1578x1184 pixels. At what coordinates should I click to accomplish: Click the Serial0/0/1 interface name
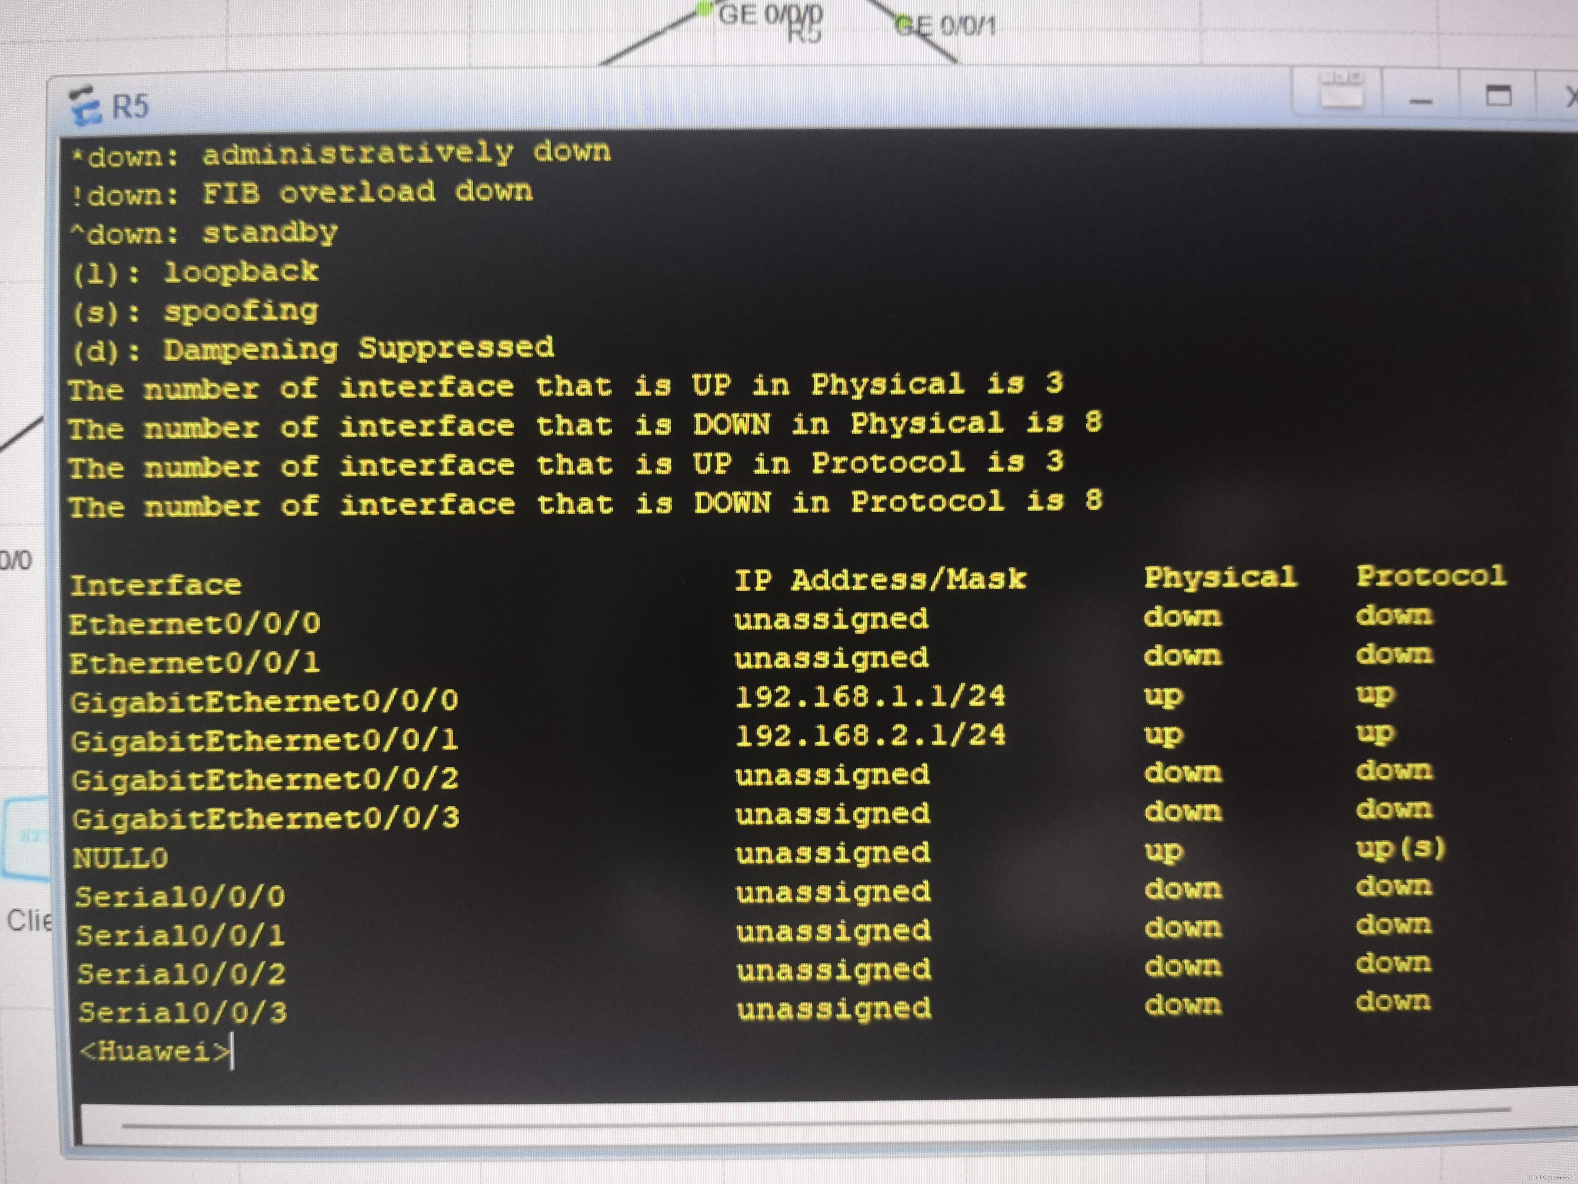point(180,935)
